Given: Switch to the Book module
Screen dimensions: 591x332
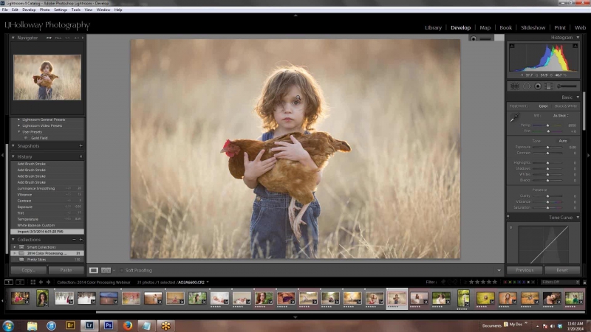Looking at the screenshot, I should point(505,27).
